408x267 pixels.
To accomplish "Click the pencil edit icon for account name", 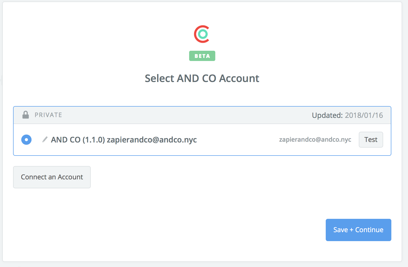I will [45, 139].
